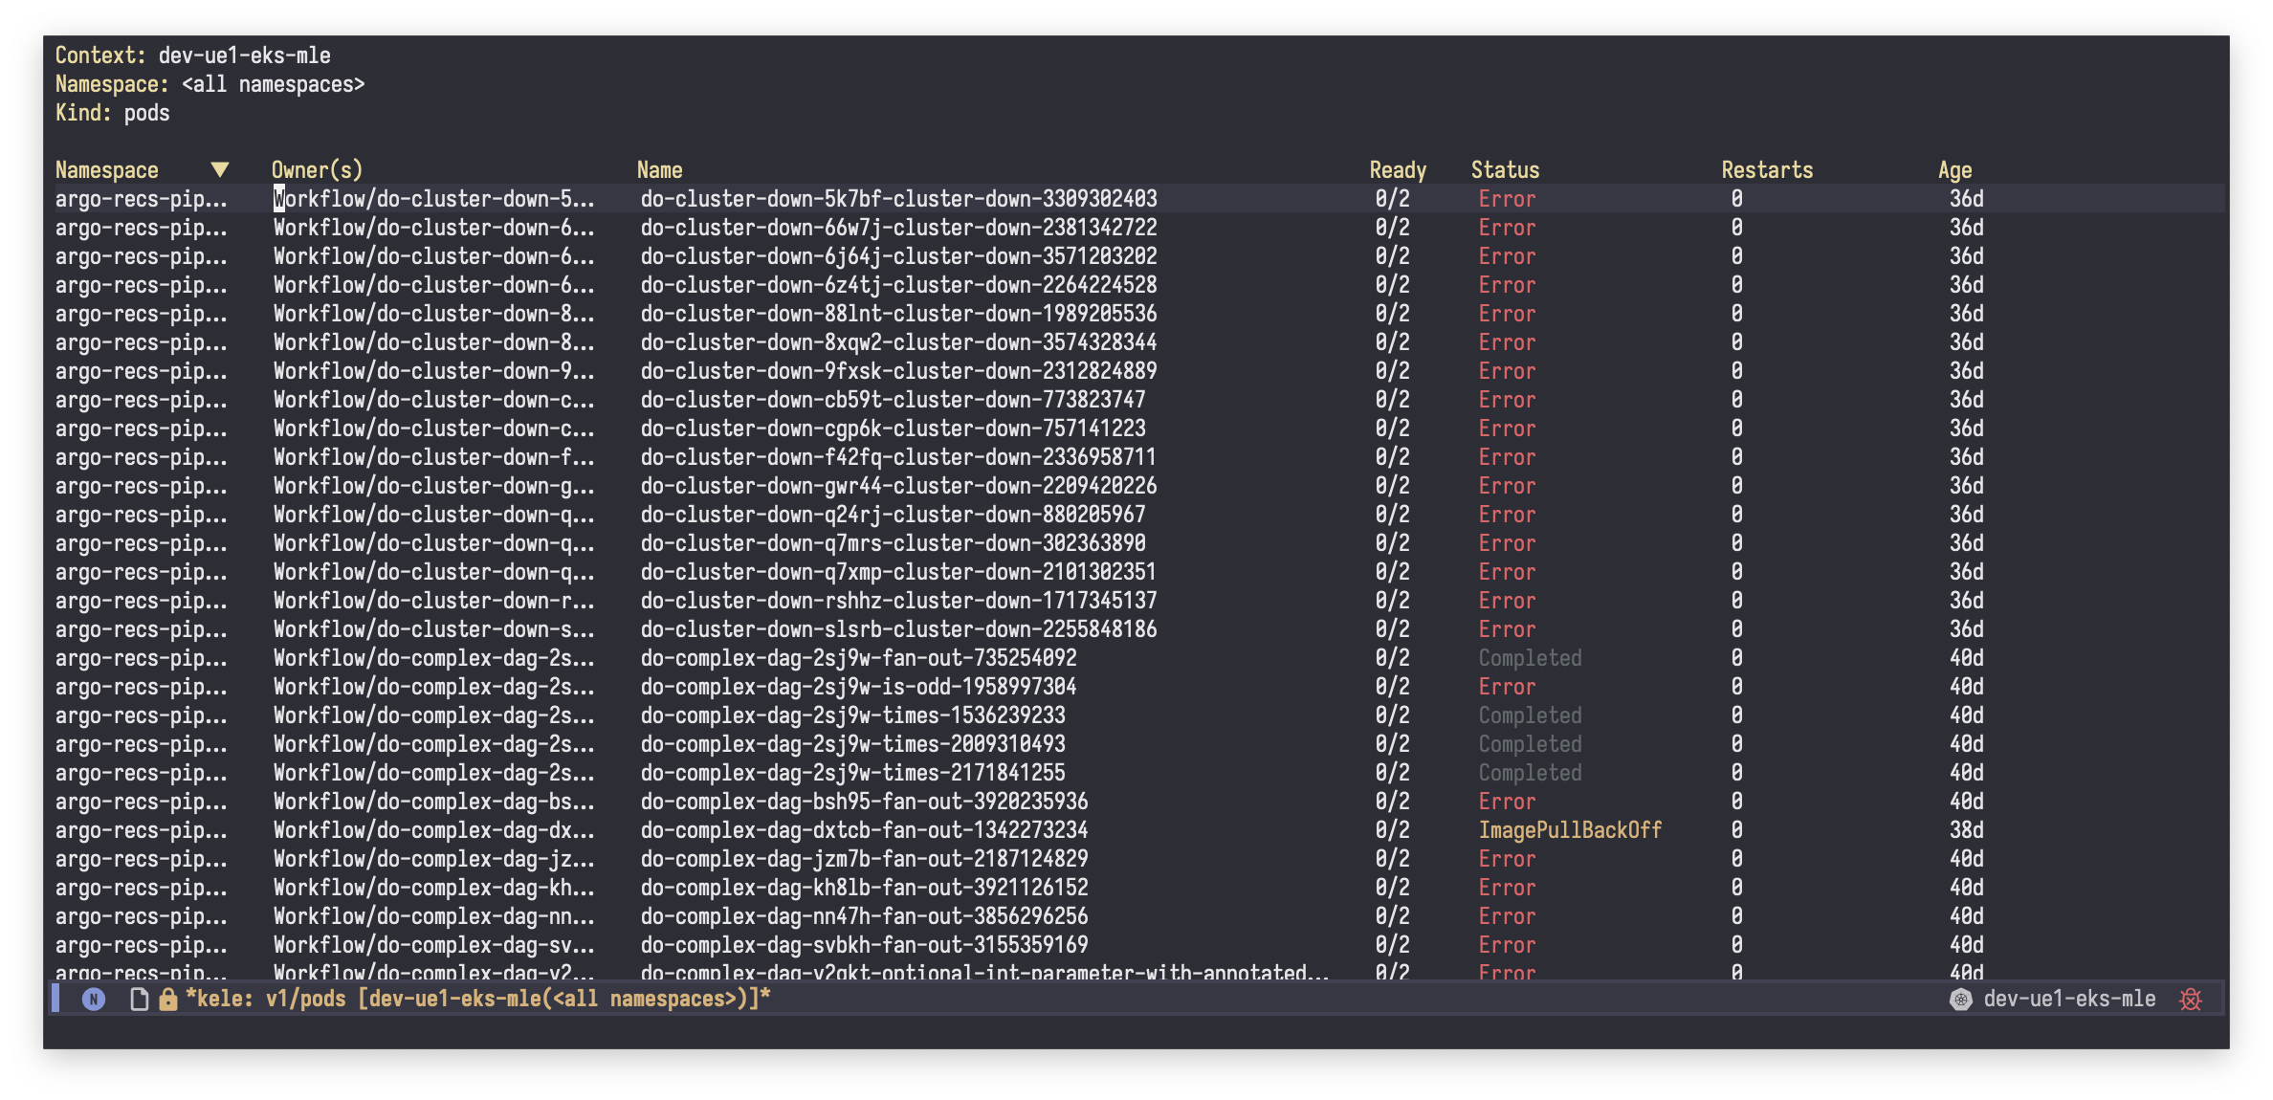Select the ImagePullBackOff status entry
The width and height of the screenshot is (2273, 1100).
1570,830
